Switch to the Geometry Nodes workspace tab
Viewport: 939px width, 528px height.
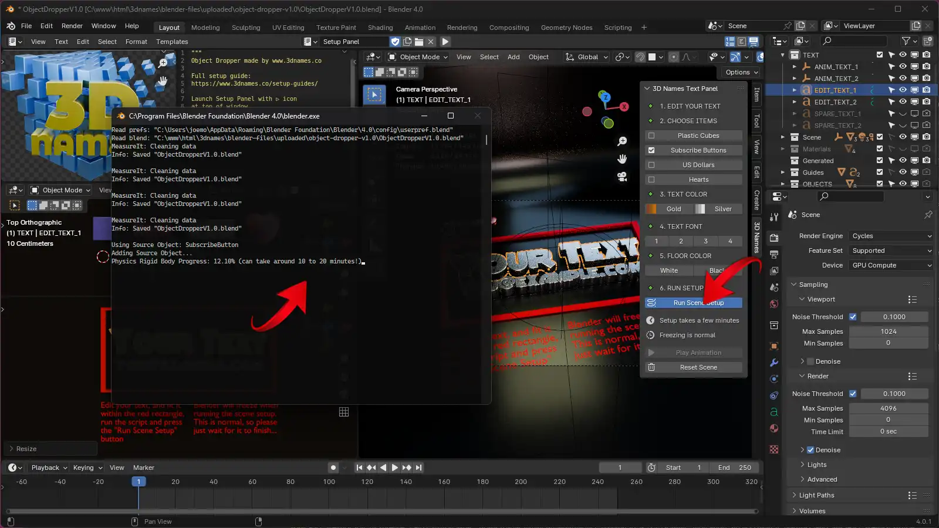pos(566,28)
